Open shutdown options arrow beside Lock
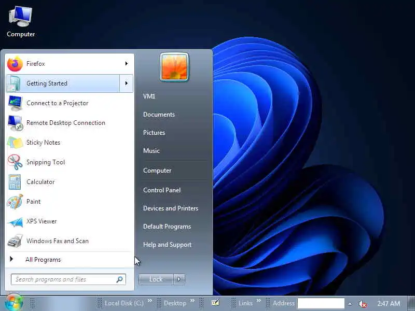 [179, 279]
